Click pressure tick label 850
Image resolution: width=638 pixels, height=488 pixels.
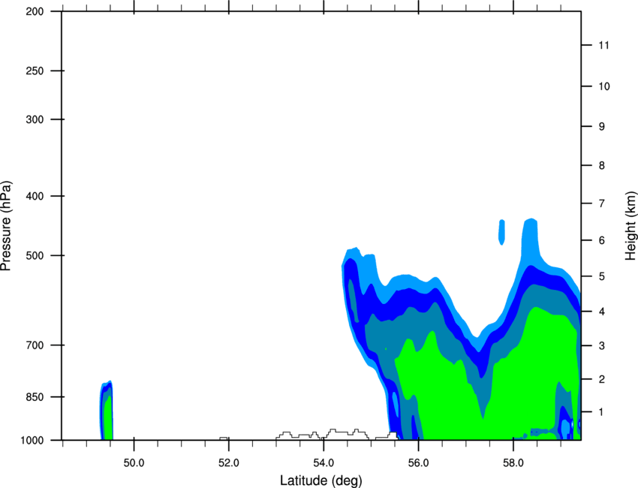(x=35, y=396)
